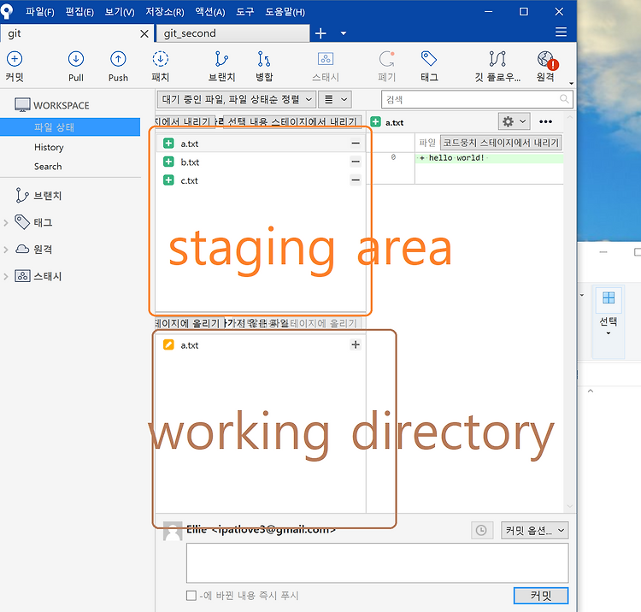This screenshot has width=641, height=612.
Task: Click the diff panel scroll-down arrow
Action: [570, 507]
